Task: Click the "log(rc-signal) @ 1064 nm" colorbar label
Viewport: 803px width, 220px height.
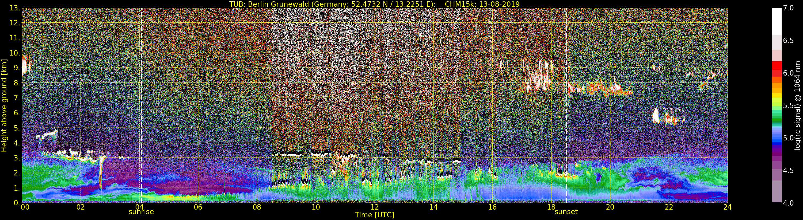Action: 798,105
